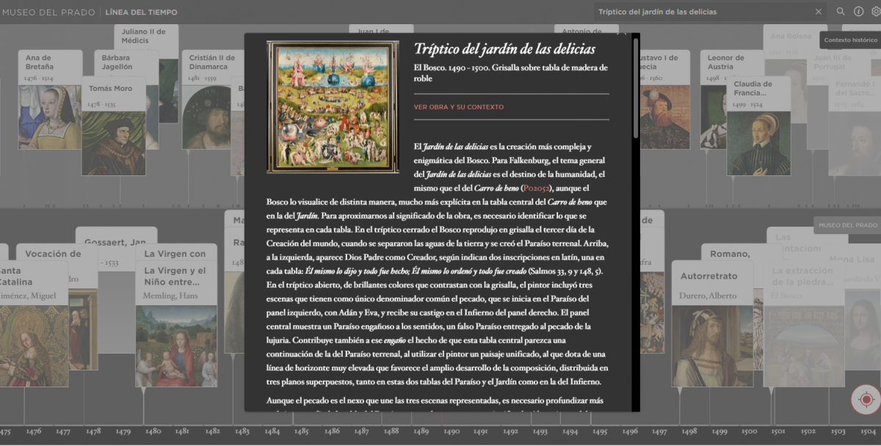Viewport: 881px width, 446px height.
Task: Click the Jardín de las delicias thumbnail
Action: pyautogui.click(x=333, y=107)
